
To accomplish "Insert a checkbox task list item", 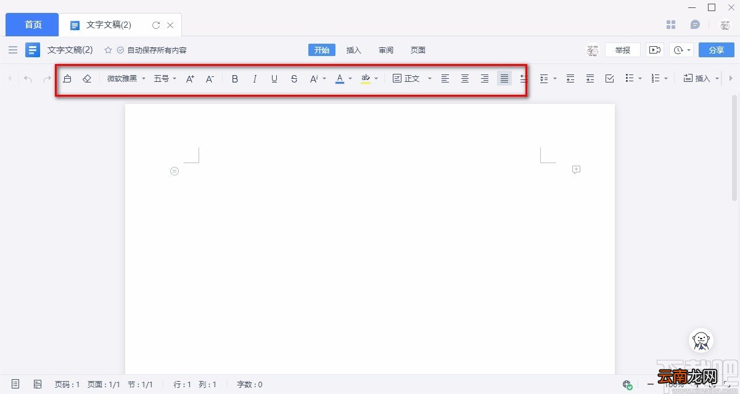I will pos(610,79).
